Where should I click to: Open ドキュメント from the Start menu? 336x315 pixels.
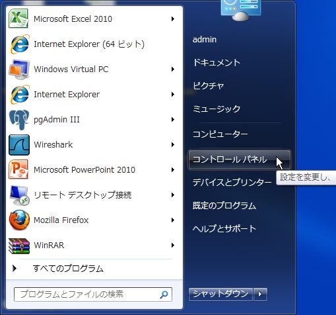tap(217, 63)
